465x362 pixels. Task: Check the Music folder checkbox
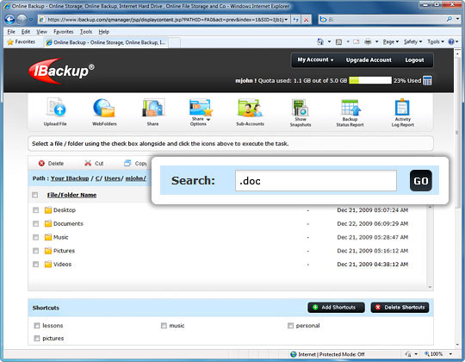[35, 237]
